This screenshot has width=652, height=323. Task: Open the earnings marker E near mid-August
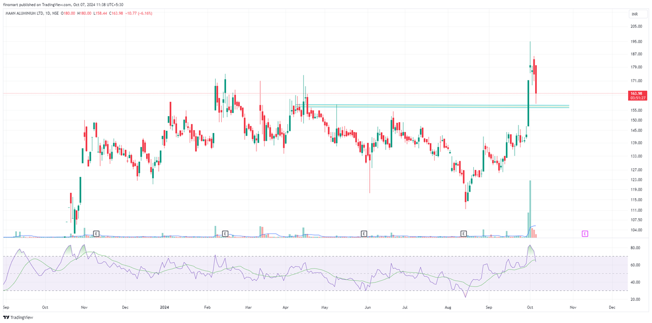point(463,233)
